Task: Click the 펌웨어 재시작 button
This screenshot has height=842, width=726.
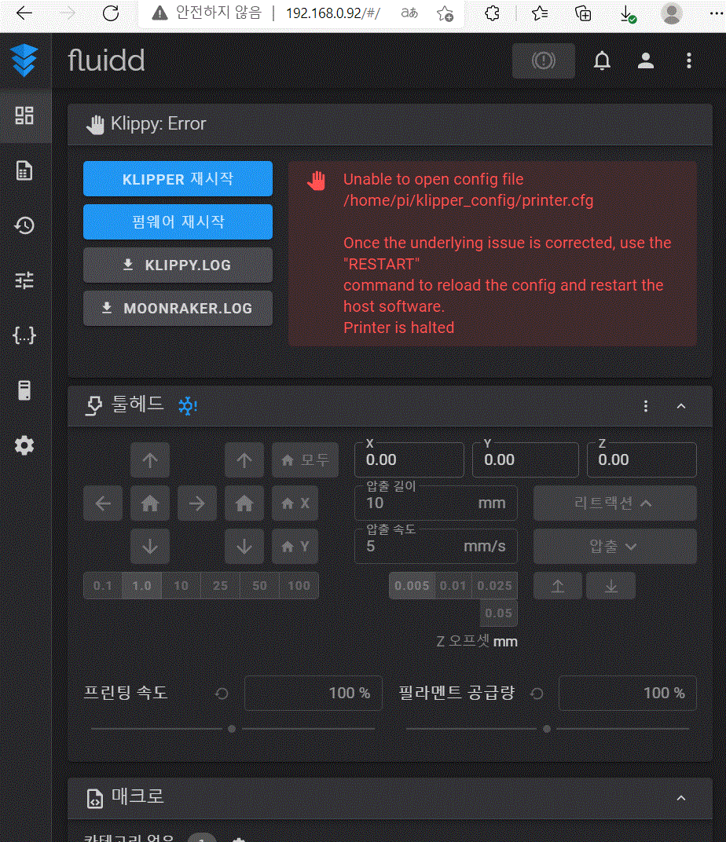Action: 178,221
